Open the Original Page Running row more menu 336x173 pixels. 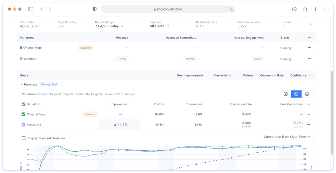pos(309,48)
